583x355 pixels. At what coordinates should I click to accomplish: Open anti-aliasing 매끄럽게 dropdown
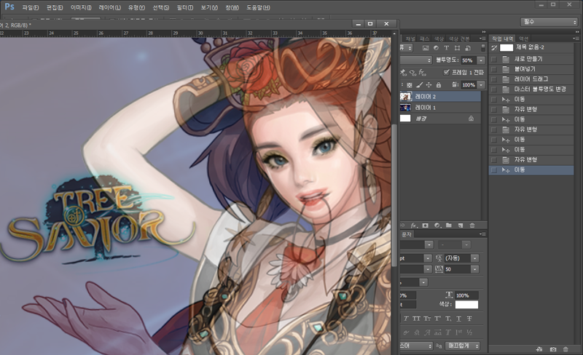tap(462, 346)
